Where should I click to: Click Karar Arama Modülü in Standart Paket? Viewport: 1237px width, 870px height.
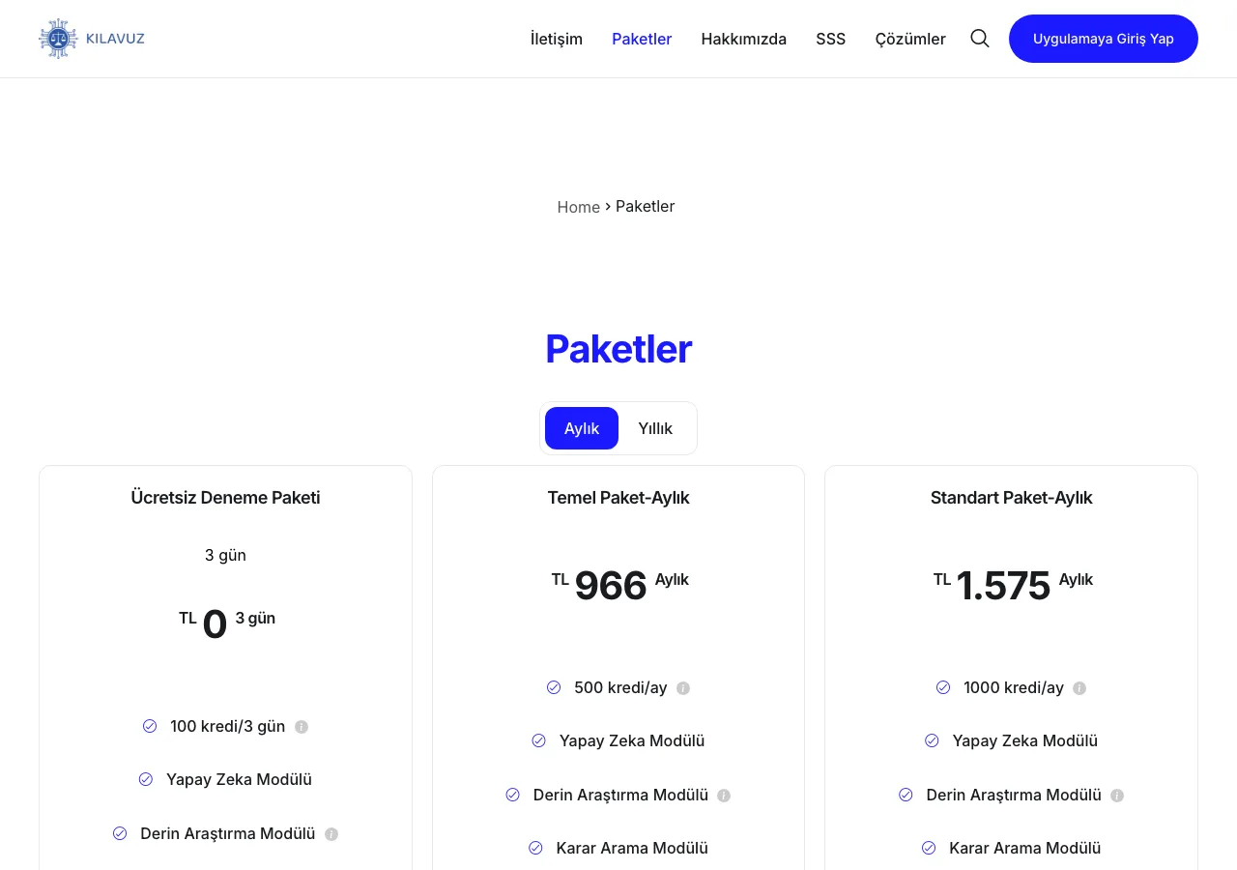pos(1025,848)
